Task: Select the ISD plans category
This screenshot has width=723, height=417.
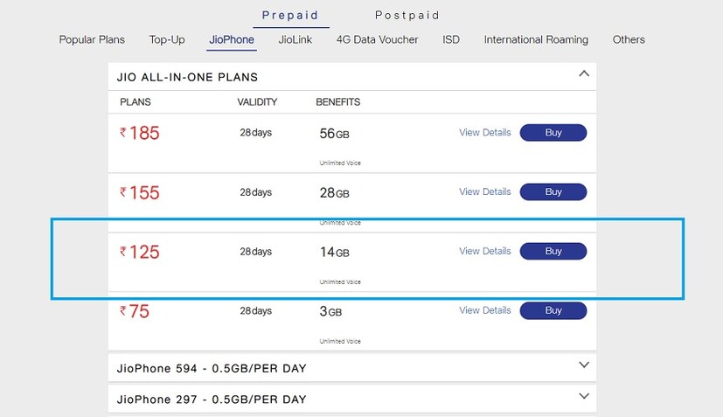Action: coord(451,39)
